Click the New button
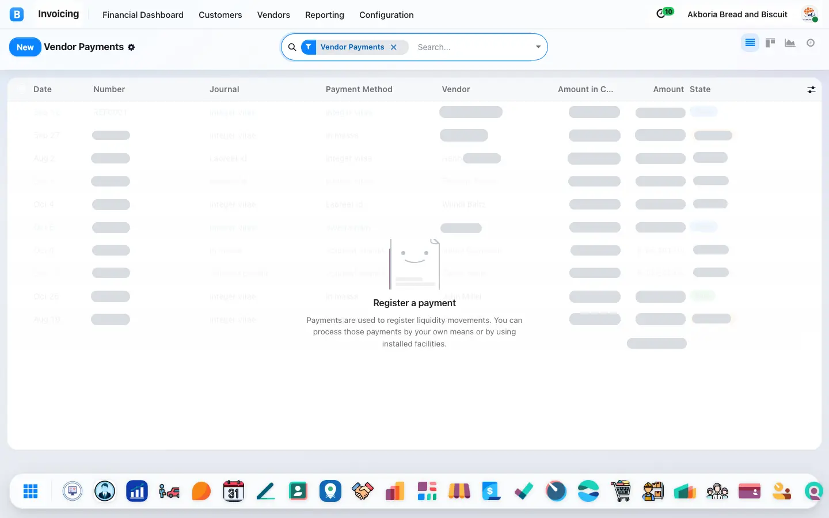 [x=25, y=47]
